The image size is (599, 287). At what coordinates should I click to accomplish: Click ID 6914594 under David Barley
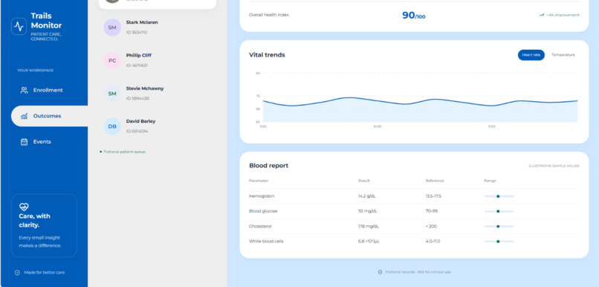tap(137, 131)
